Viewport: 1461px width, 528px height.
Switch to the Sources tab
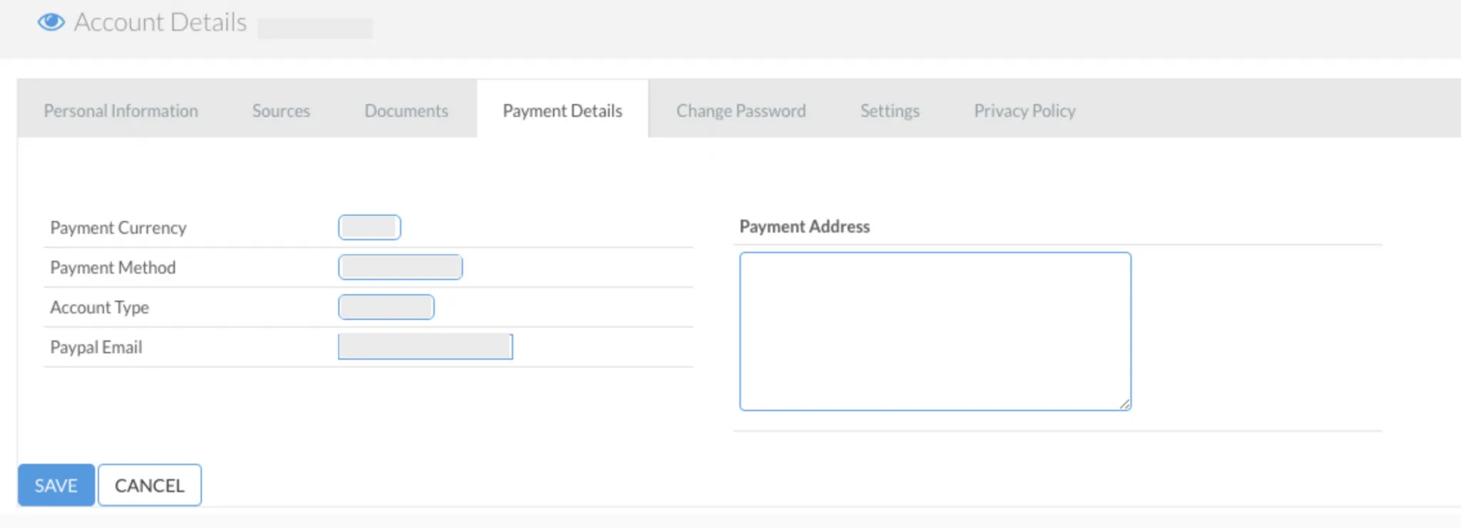click(x=281, y=110)
